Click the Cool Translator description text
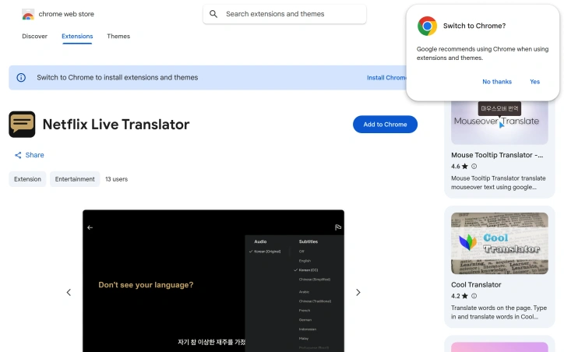564x352 pixels. coord(499,312)
